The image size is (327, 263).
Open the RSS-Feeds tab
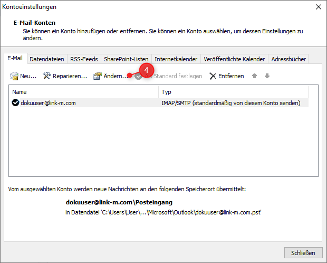click(x=84, y=59)
